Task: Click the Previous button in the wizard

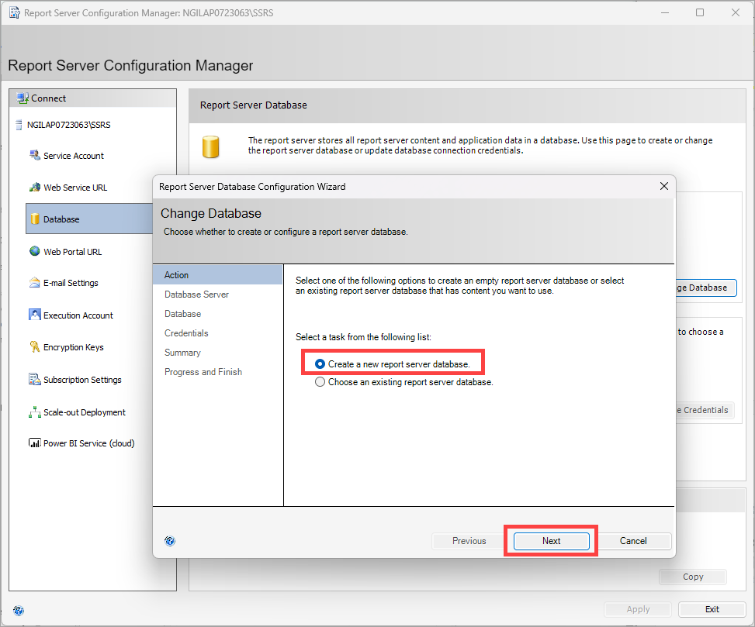Action: point(469,541)
